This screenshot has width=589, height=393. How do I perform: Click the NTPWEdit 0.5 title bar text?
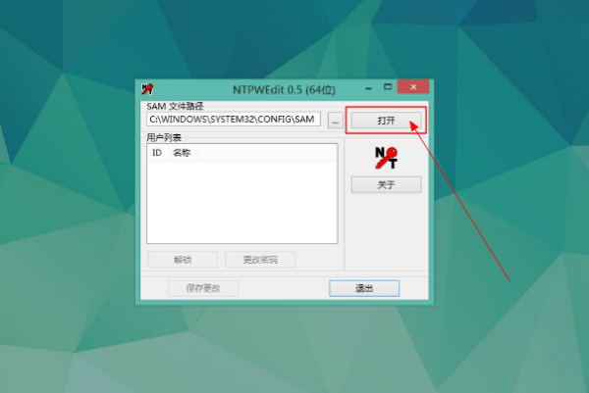284,90
